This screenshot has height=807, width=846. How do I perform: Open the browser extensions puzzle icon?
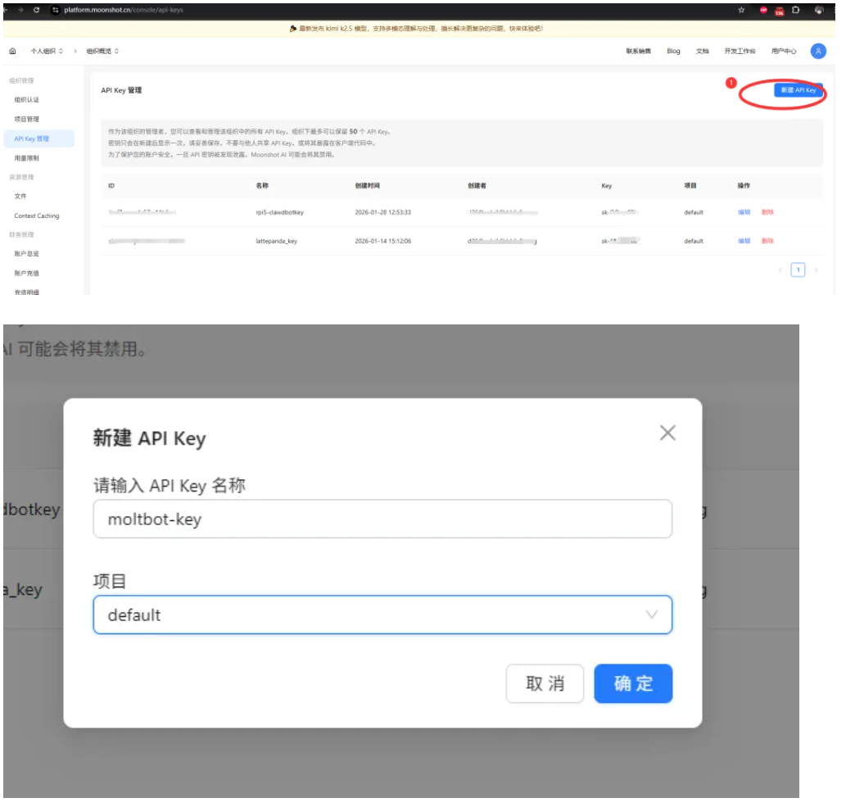[796, 10]
